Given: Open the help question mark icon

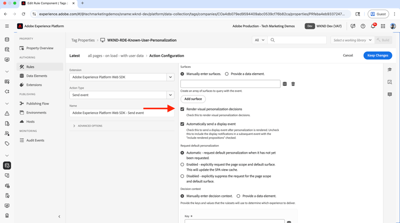Looking at the screenshot, I should tap(363, 26).
